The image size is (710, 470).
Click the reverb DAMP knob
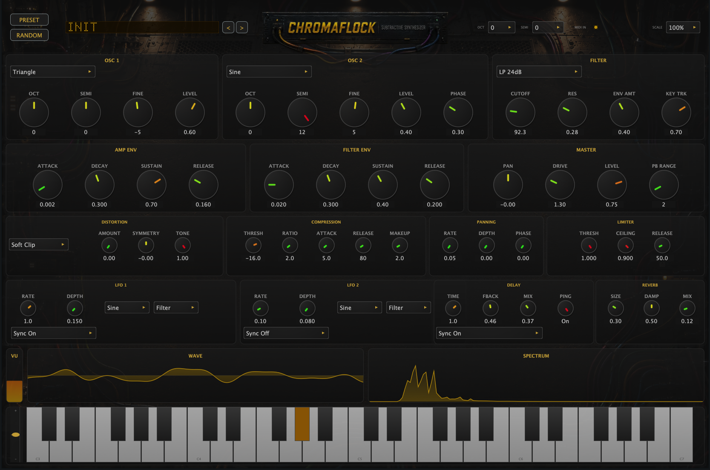[x=652, y=309]
